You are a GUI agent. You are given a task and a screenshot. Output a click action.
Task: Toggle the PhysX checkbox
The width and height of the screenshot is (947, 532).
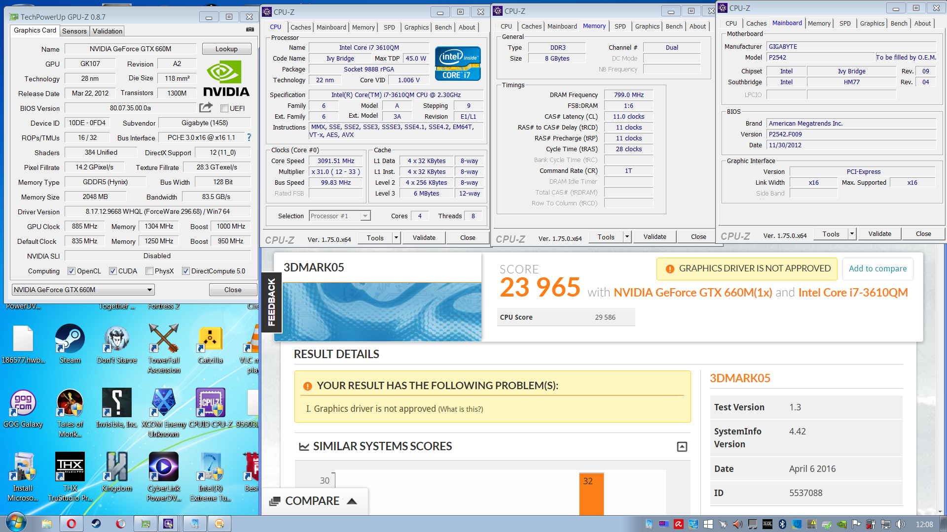149,271
